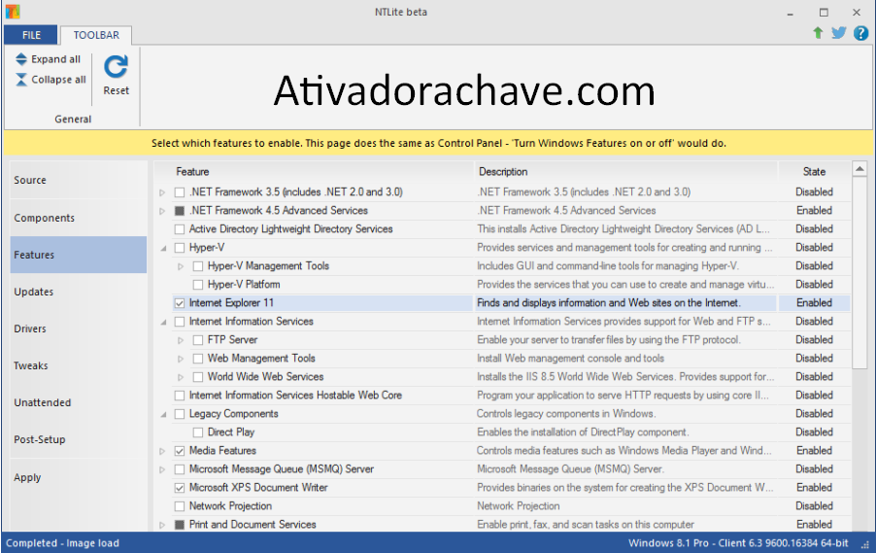The image size is (876, 553).
Task: Click the Twitter bird icon
Action: [838, 33]
